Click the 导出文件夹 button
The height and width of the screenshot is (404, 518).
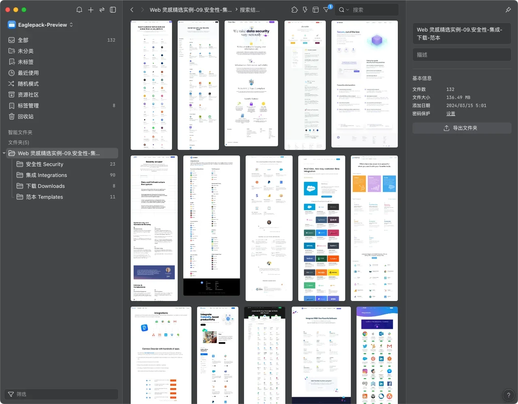pyautogui.click(x=462, y=128)
